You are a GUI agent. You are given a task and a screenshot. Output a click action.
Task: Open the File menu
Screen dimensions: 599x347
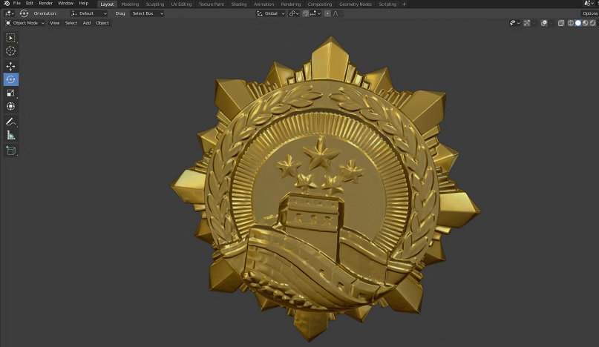17,4
